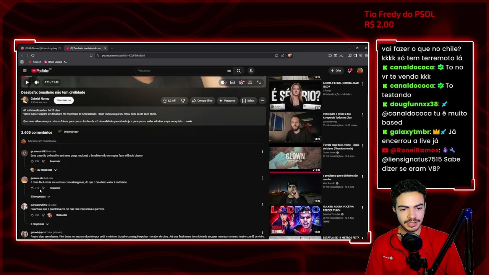Reply to the @carlosotr8183 comment

click(55, 161)
